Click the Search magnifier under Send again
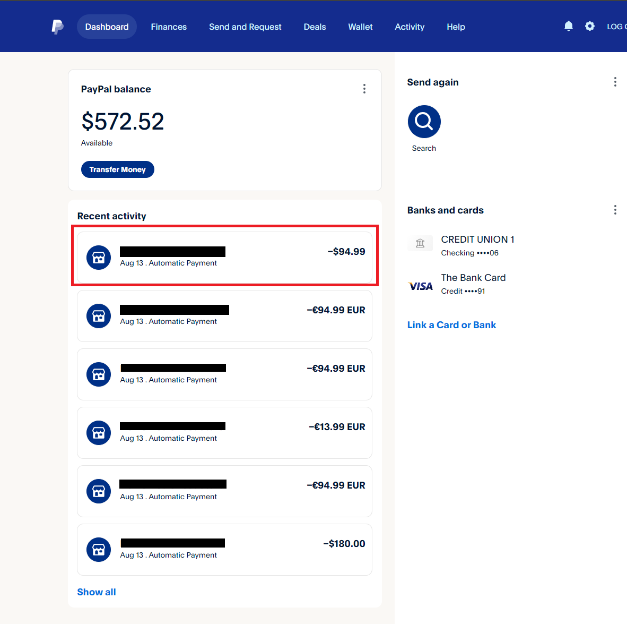 424,122
